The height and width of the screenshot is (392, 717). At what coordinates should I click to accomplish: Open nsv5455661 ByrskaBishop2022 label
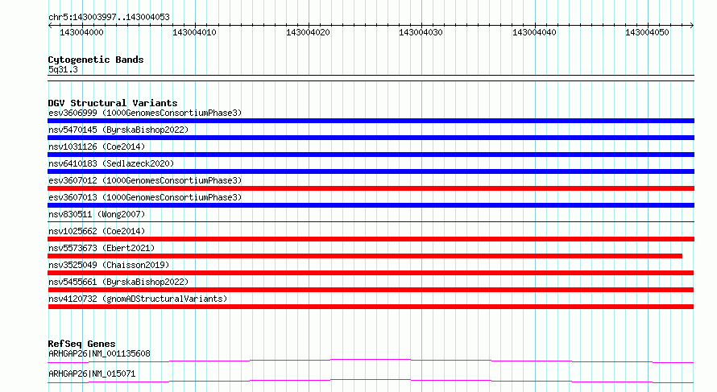click(118, 282)
